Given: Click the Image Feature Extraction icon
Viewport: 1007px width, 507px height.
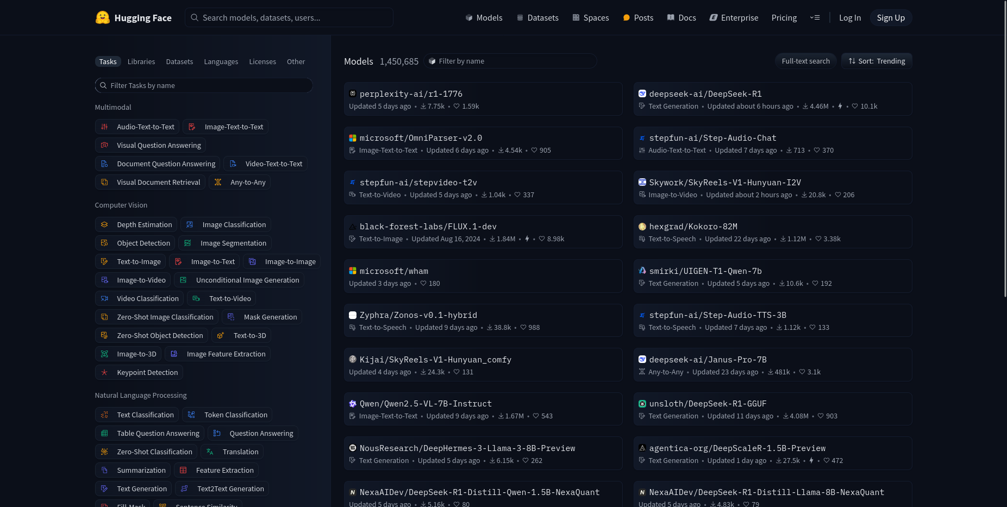Looking at the screenshot, I should [x=174, y=354].
